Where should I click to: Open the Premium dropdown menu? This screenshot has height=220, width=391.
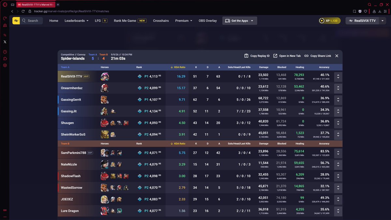[x=184, y=21]
